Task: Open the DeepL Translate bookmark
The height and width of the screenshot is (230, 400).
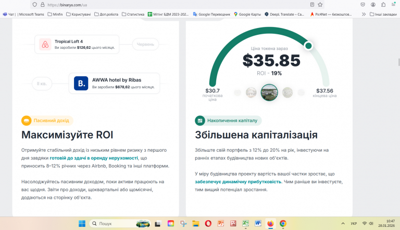Action: point(284,14)
